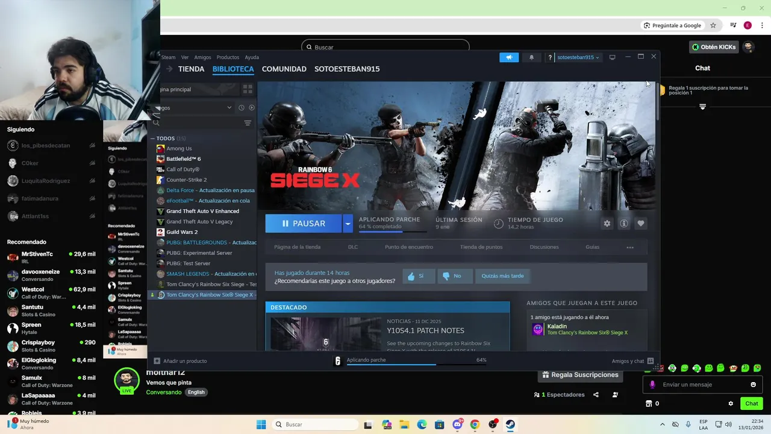Open Westcol recommended channel

pos(51,293)
